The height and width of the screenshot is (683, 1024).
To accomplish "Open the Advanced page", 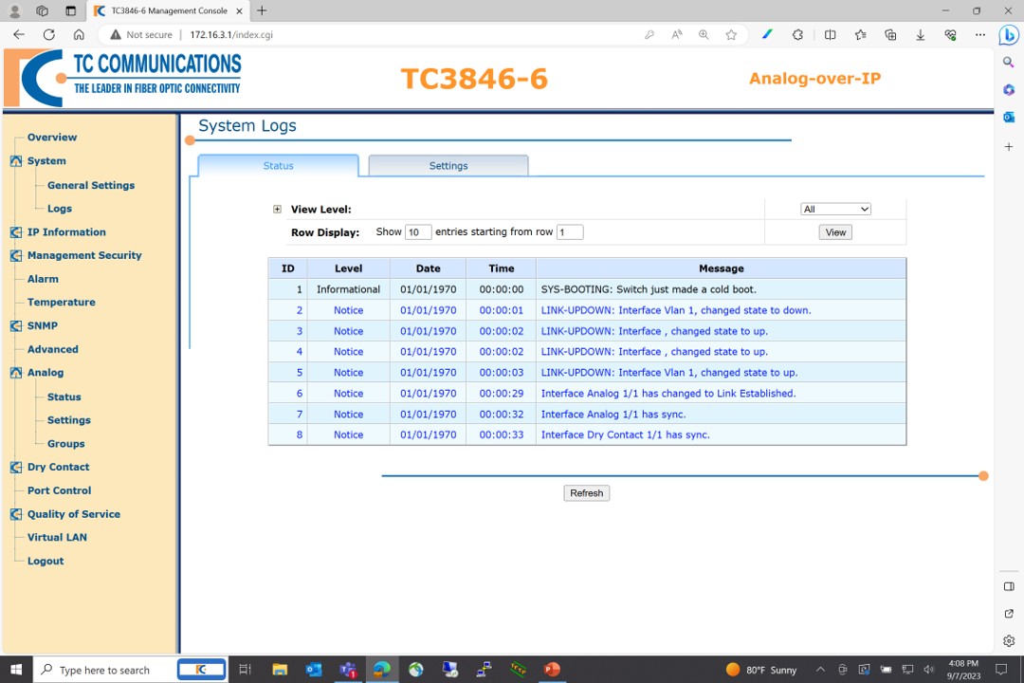I will (53, 349).
